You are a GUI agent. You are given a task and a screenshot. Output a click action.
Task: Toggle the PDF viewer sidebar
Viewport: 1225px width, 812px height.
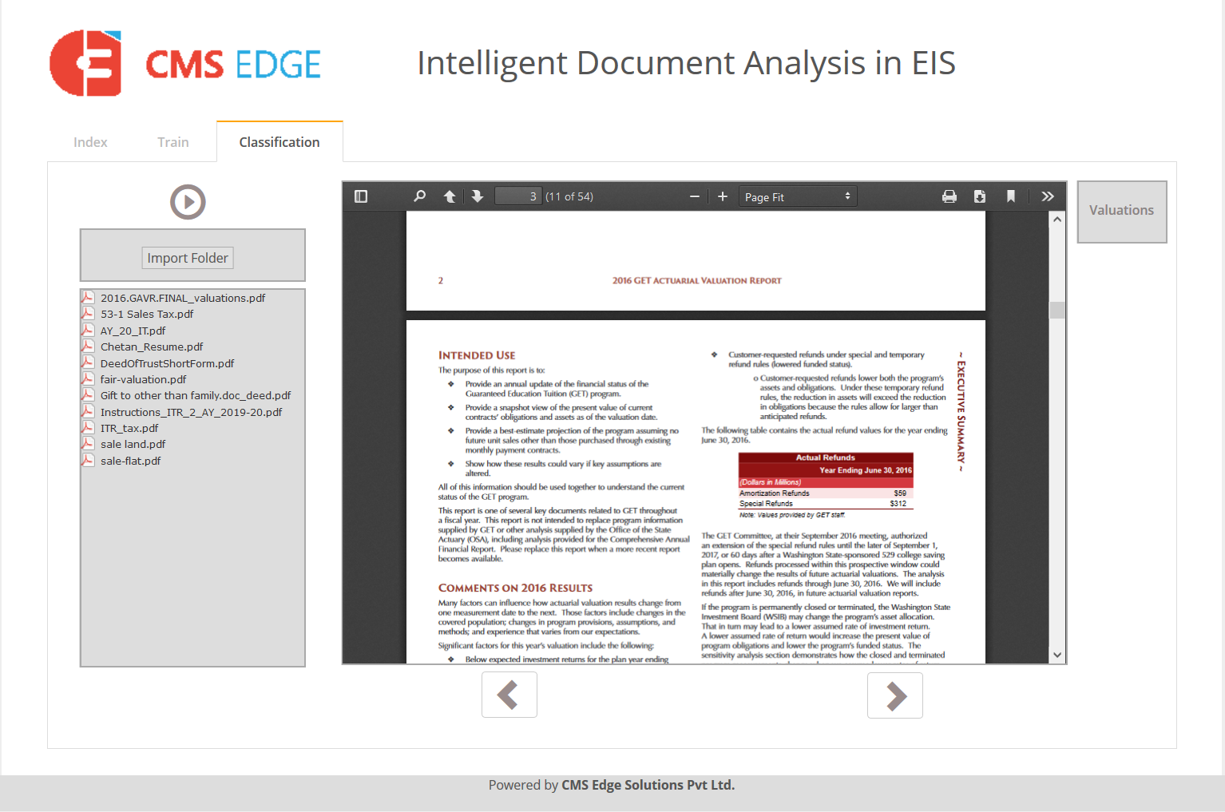coord(361,196)
